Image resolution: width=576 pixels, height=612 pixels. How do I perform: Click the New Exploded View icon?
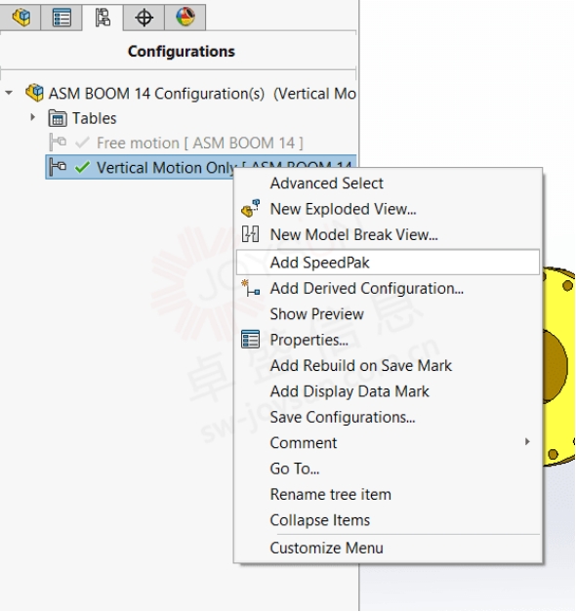(250, 208)
